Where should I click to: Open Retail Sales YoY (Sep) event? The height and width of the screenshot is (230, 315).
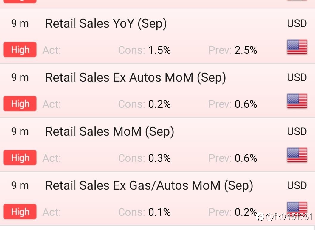click(x=106, y=24)
